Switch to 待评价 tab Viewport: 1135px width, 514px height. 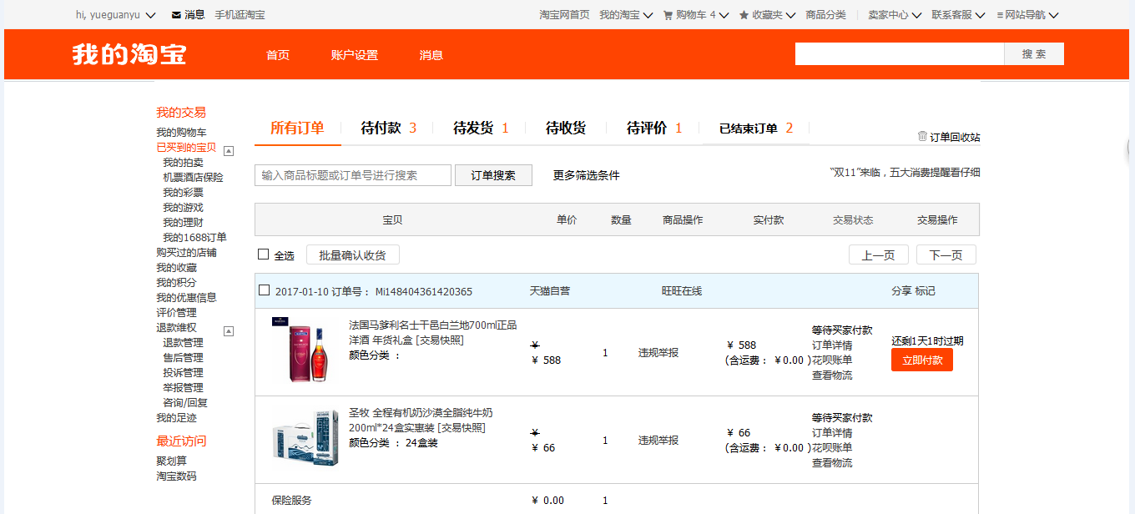pyautogui.click(x=654, y=128)
